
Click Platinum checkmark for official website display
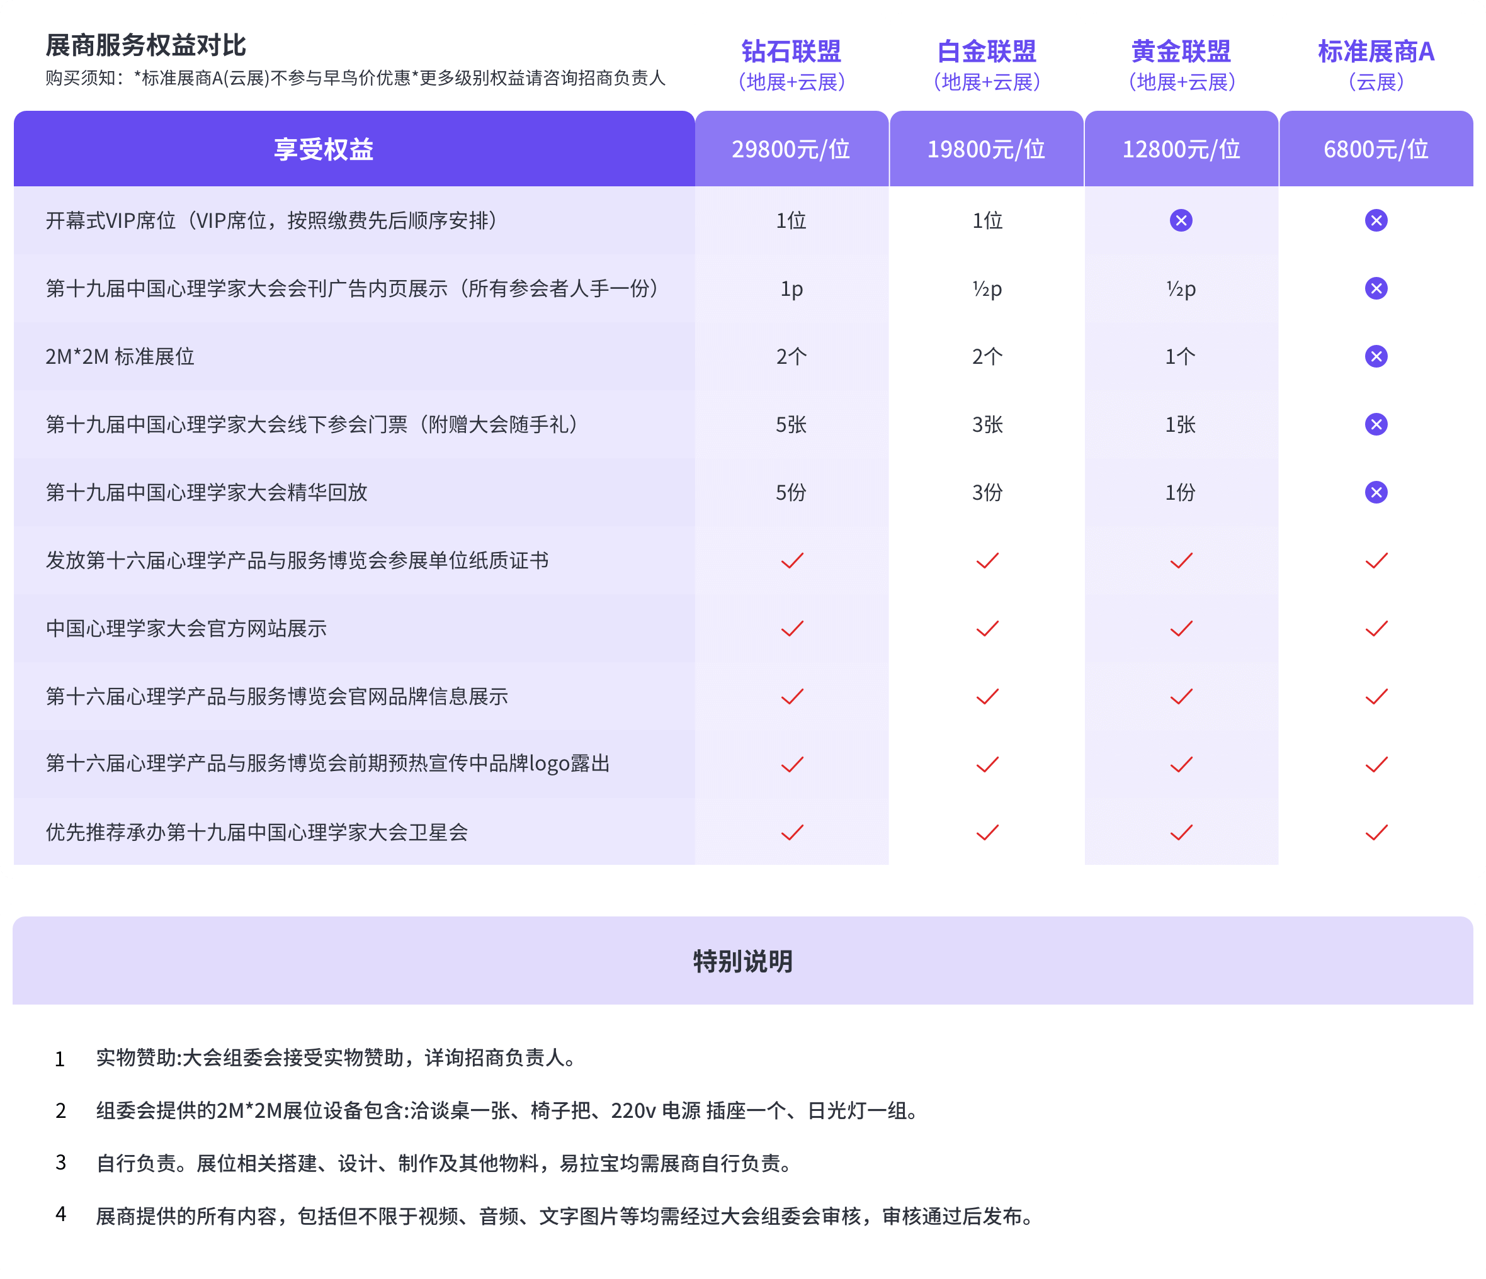(987, 629)
